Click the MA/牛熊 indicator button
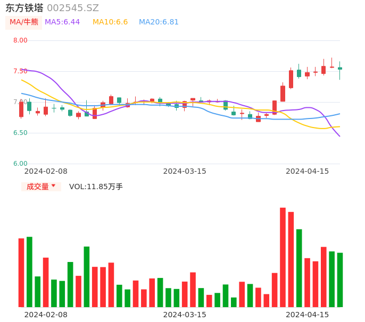 pos(24,22)
